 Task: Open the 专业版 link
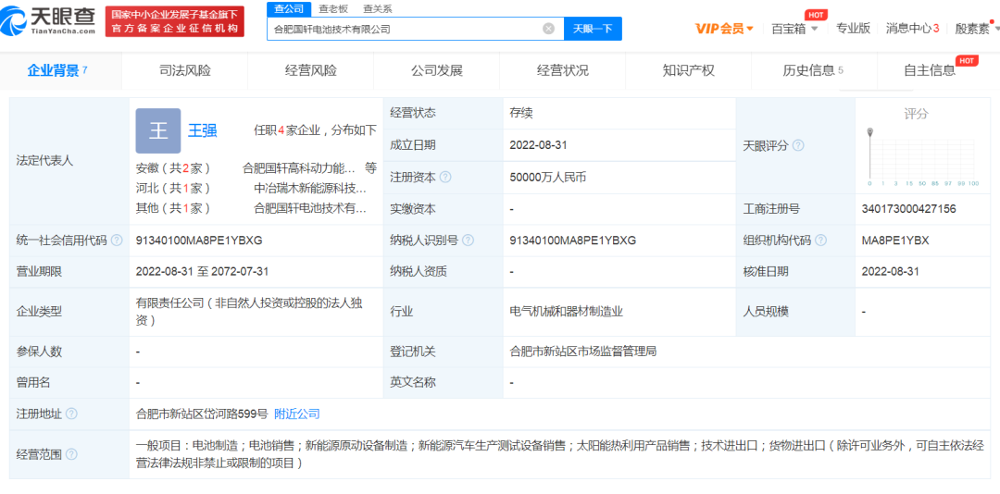(x=853, y=28)
